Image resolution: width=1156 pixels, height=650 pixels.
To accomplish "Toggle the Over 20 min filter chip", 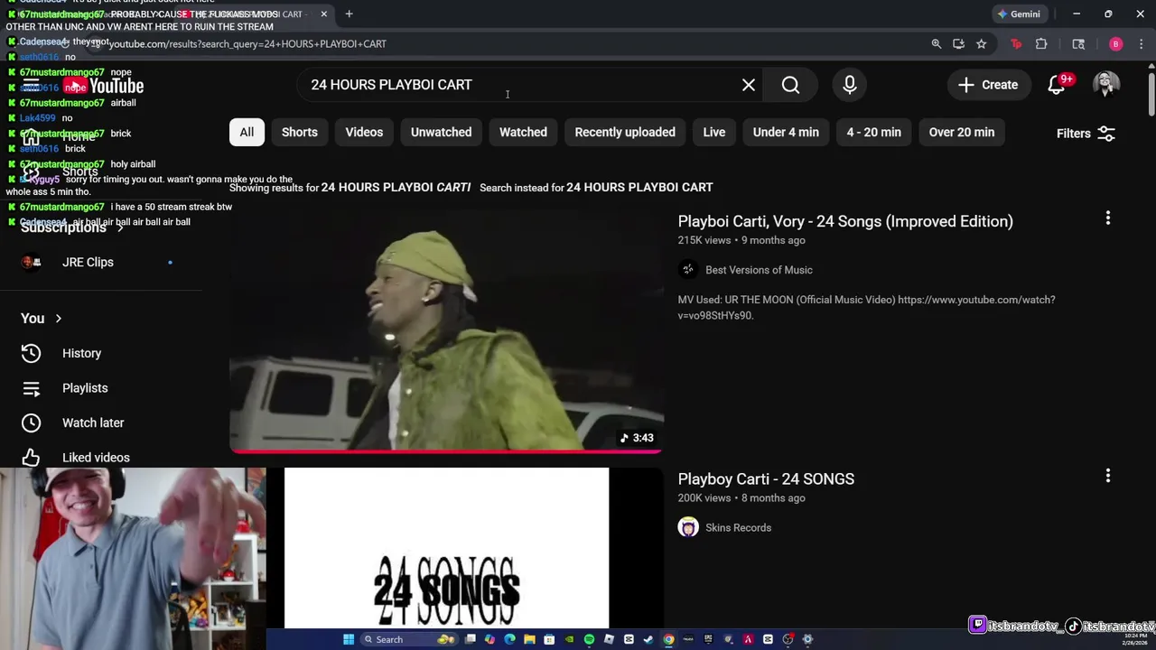I will (x=962, y=132).
